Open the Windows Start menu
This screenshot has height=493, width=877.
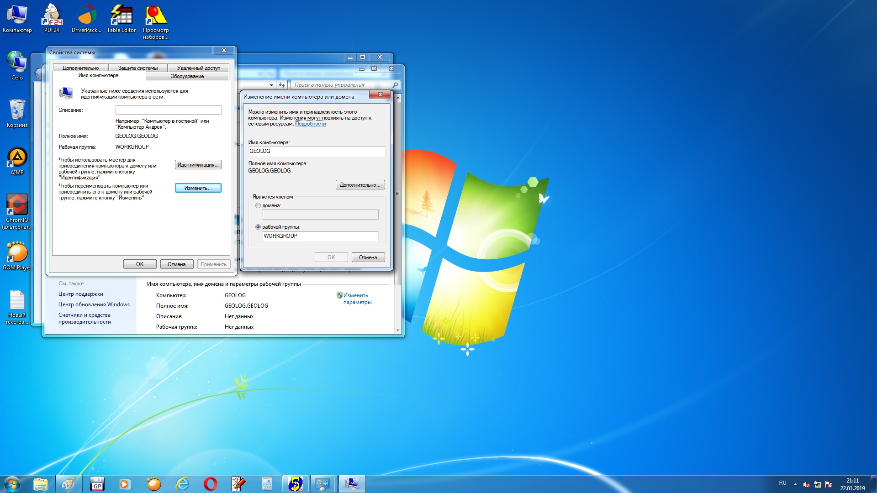12,484
